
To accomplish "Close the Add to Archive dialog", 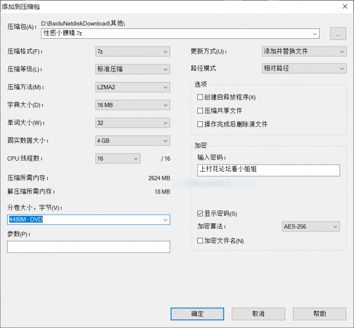I will coord(344,7).
